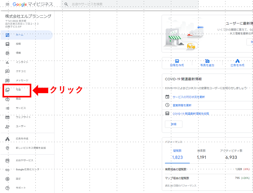Click 投稿を作成 create post button
The width and height of the screenshot is (253, 193).
point(177,63)
